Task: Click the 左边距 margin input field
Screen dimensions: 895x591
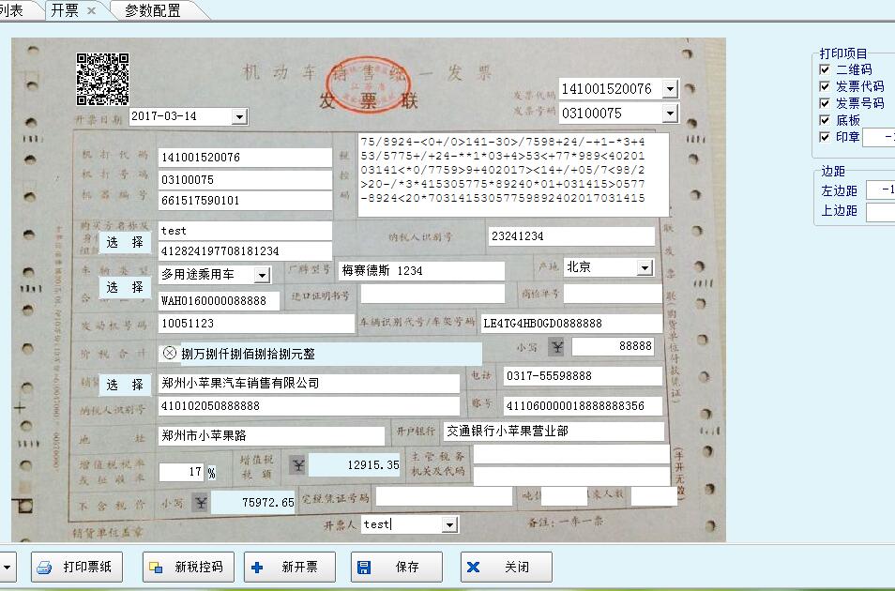Action: pos(882,189)
